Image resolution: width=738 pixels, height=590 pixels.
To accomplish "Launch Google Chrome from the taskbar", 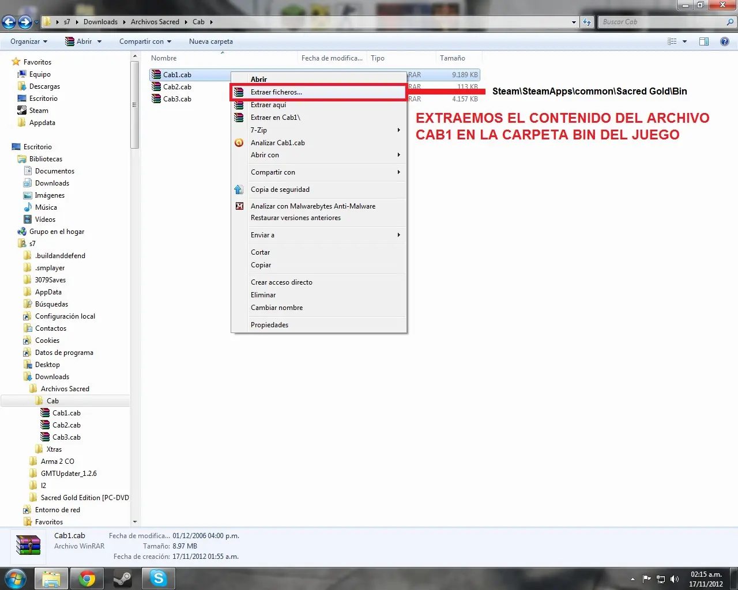I will coord(87,578).
